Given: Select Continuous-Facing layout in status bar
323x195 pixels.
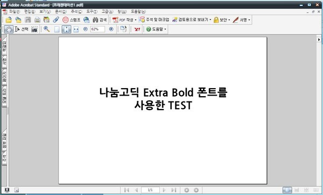Looking at the screenshot, I should tap(306, 190).
